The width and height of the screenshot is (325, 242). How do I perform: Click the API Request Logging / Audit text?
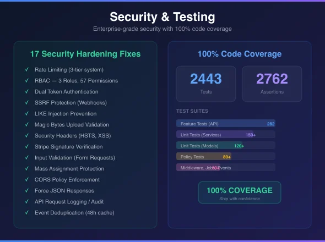tap(69, 202)
